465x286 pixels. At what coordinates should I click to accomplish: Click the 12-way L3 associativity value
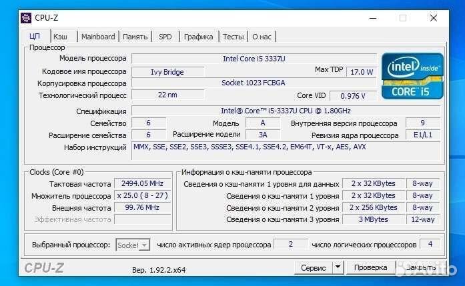pyautogui.click(x=423, y=219)
